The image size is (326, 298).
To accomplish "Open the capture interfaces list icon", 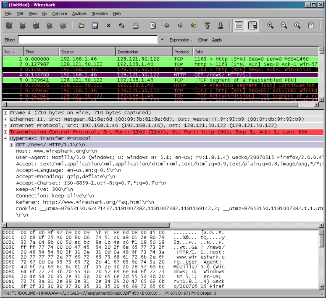I will [x=9, y=26].
